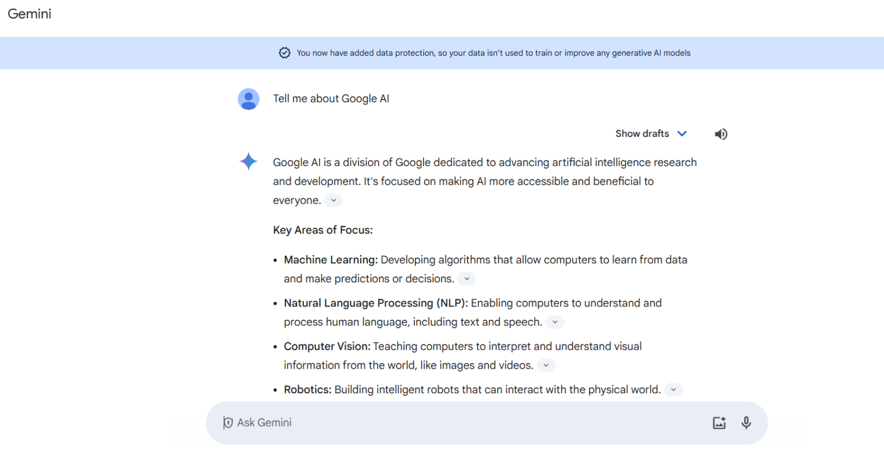Screen dimensions: 884x449
Task: Click the Gemini logo text
Action: point(29,14)
